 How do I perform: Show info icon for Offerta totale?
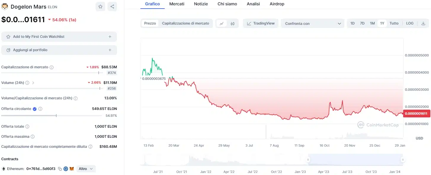point(27,127)
